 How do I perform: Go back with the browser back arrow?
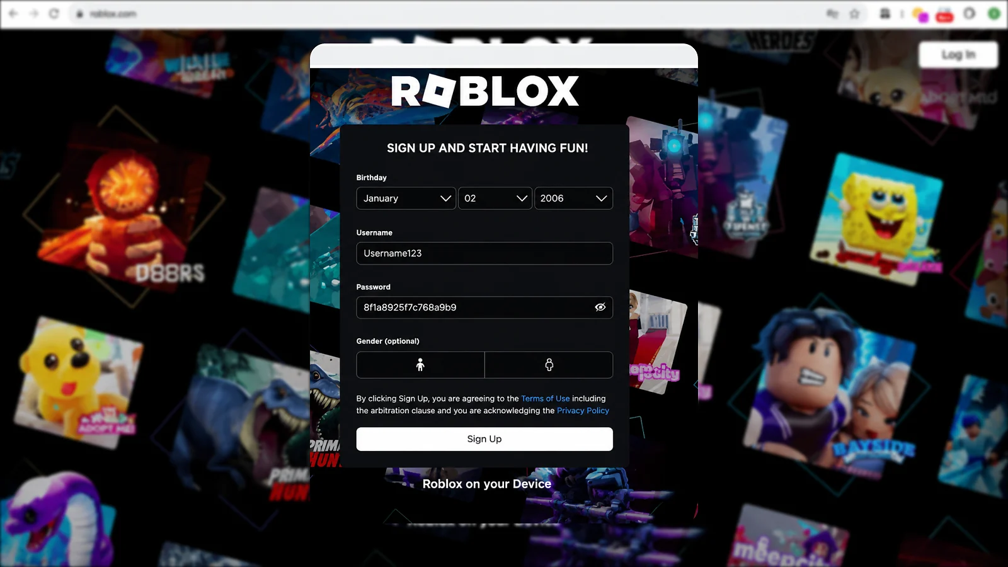(x=13, y=13)
